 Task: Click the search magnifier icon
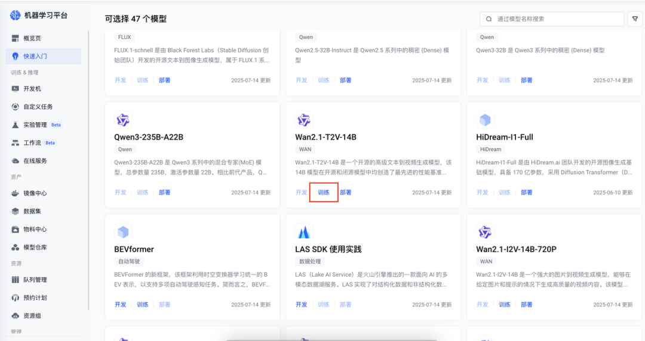489,19
